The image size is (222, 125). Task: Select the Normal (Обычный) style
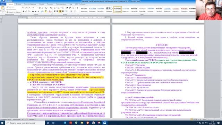[117, 9]
